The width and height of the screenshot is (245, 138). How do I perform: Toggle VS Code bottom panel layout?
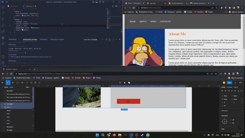[96, 2]
